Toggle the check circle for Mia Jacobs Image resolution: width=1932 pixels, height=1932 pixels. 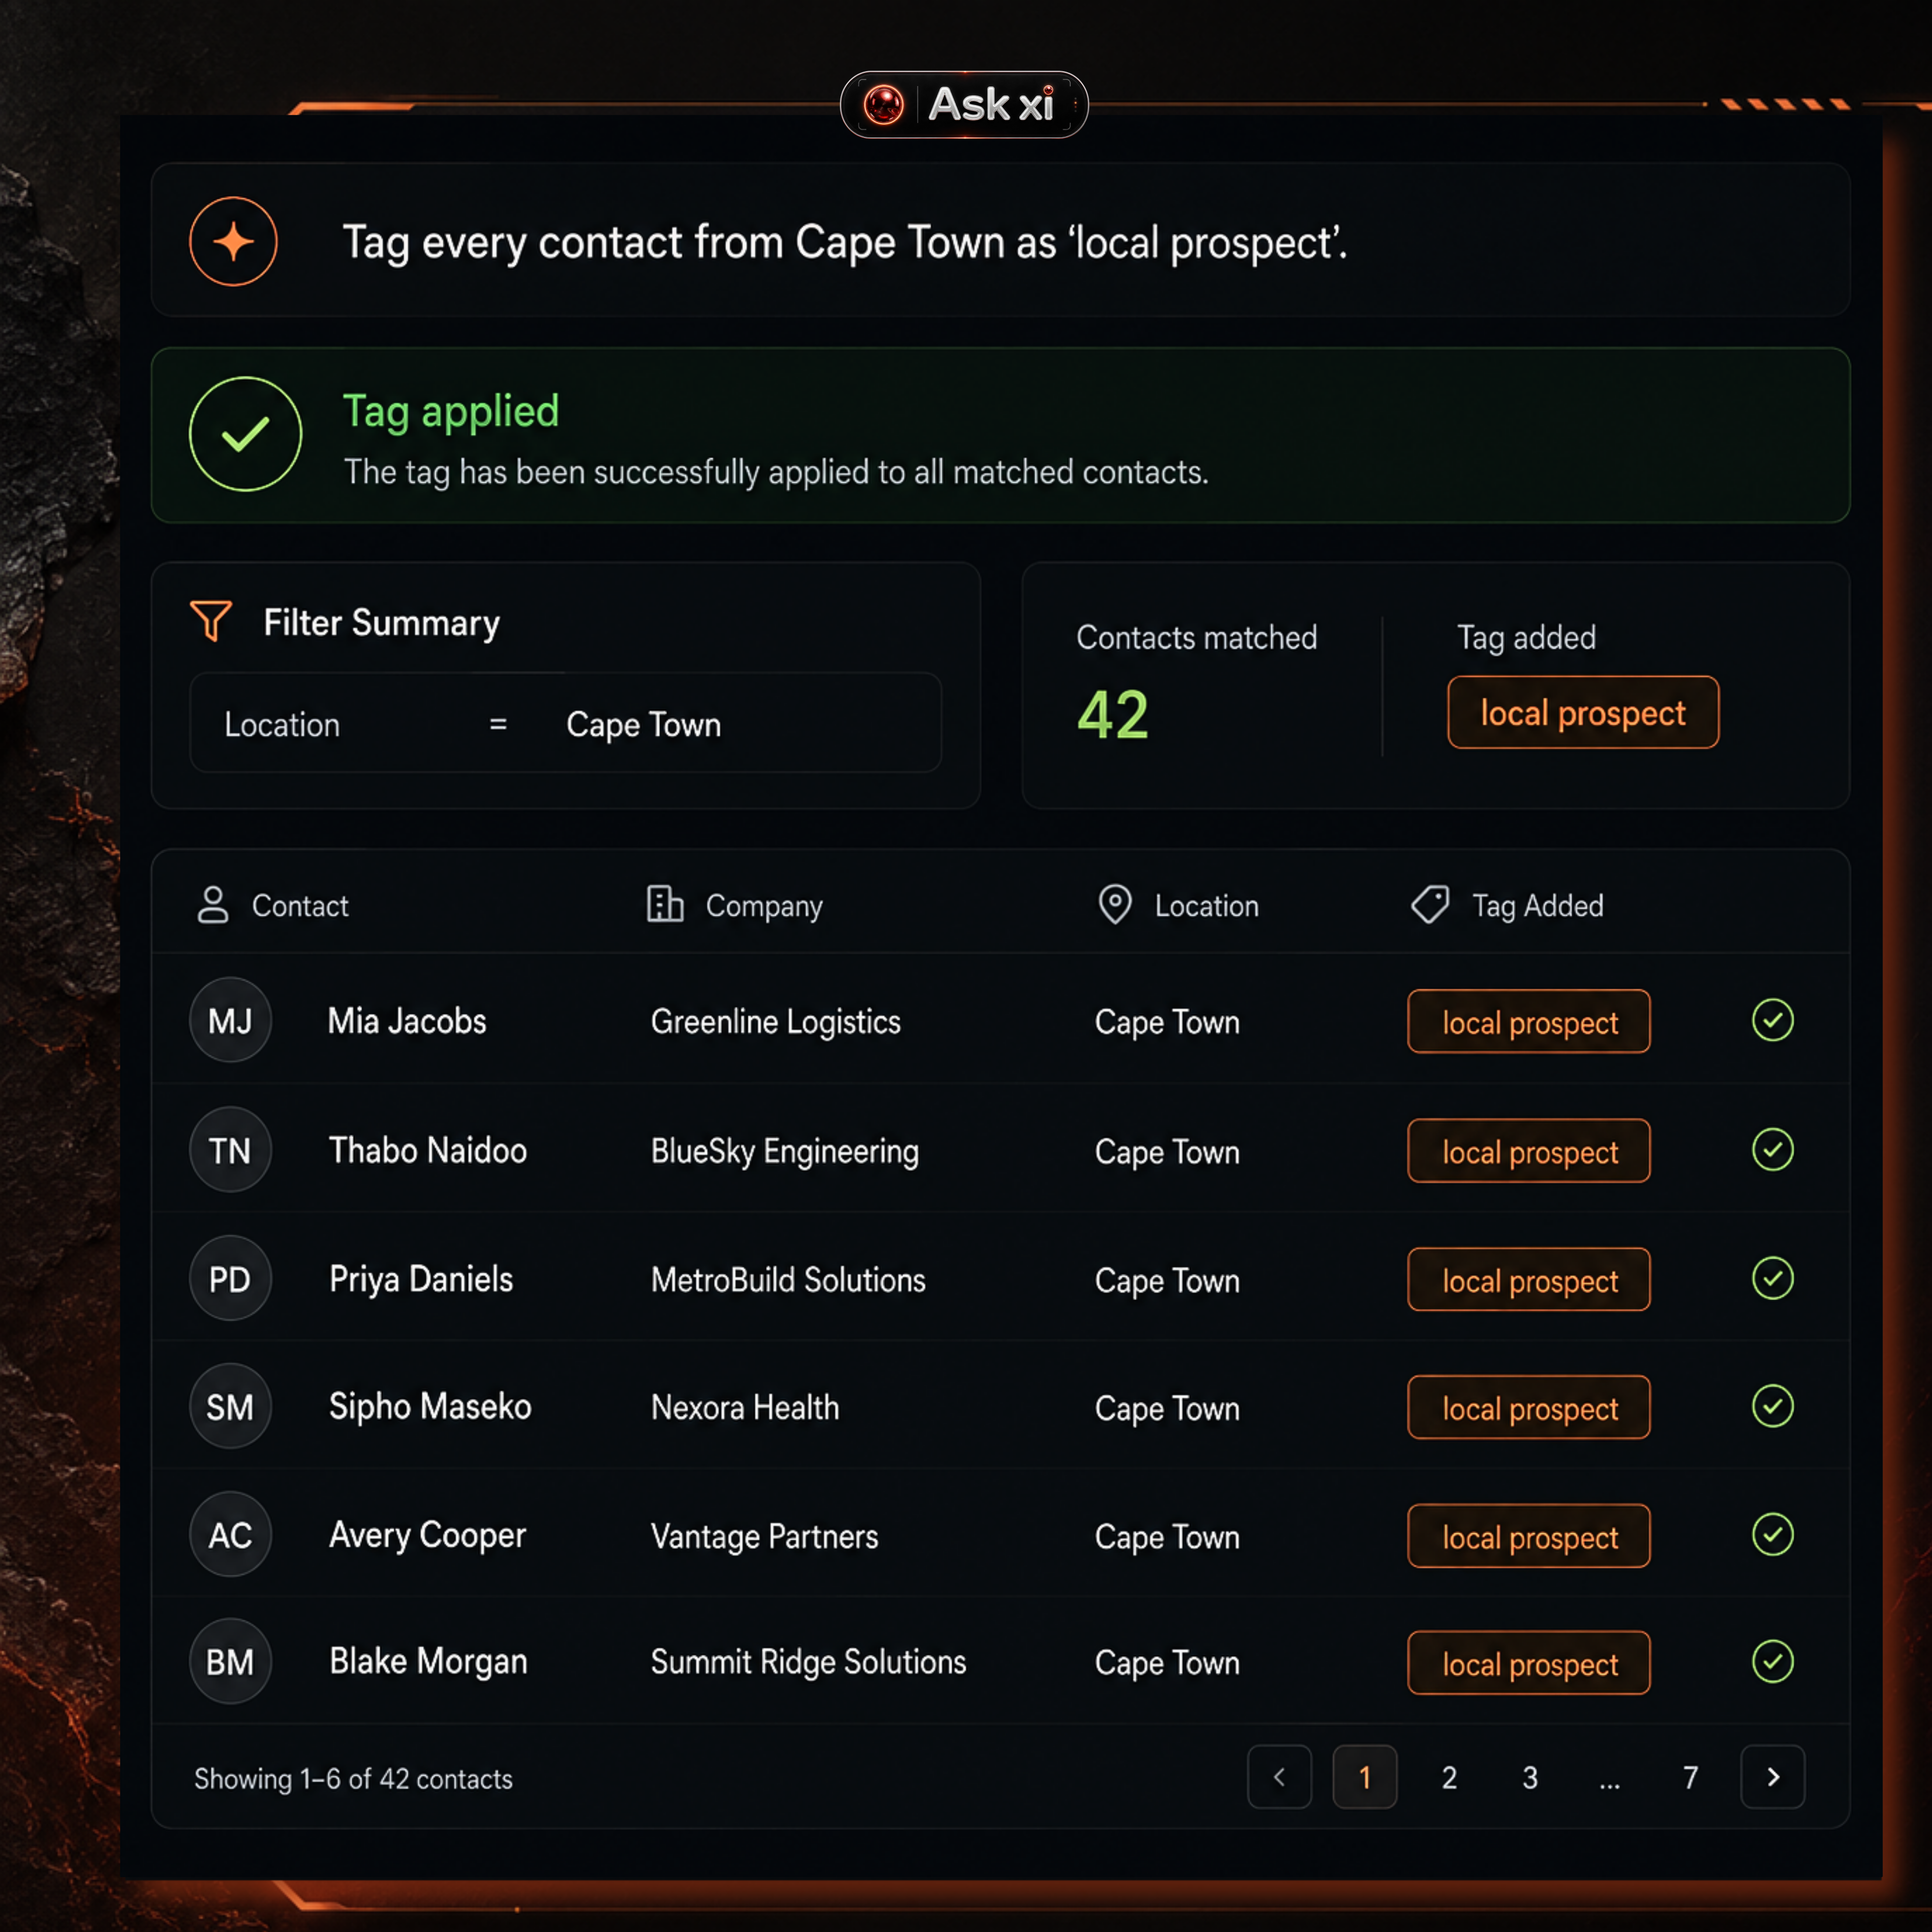pos(1772,1021)
